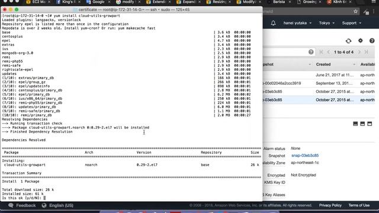Sort by the Created column header

(336, 64)
